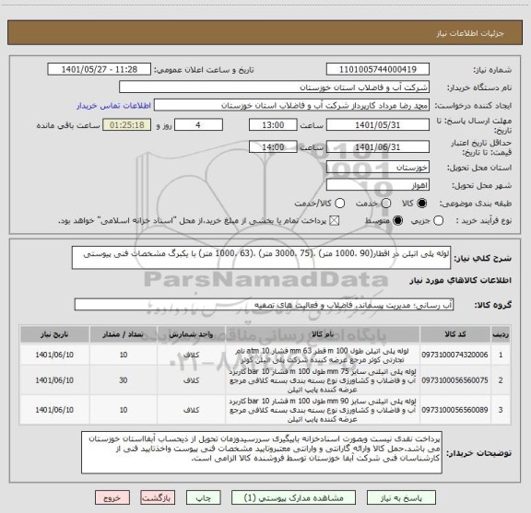Screen dimensions: 531x513
Task: Click quantity 30 in row 2
Action: click(x=124, y=380)
